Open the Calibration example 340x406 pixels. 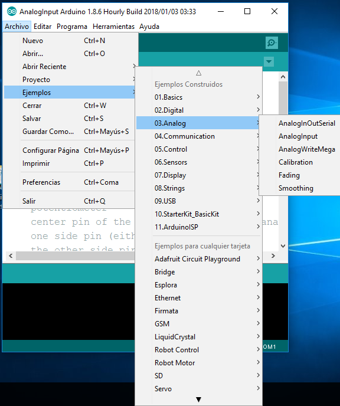(x=300, y=162)
